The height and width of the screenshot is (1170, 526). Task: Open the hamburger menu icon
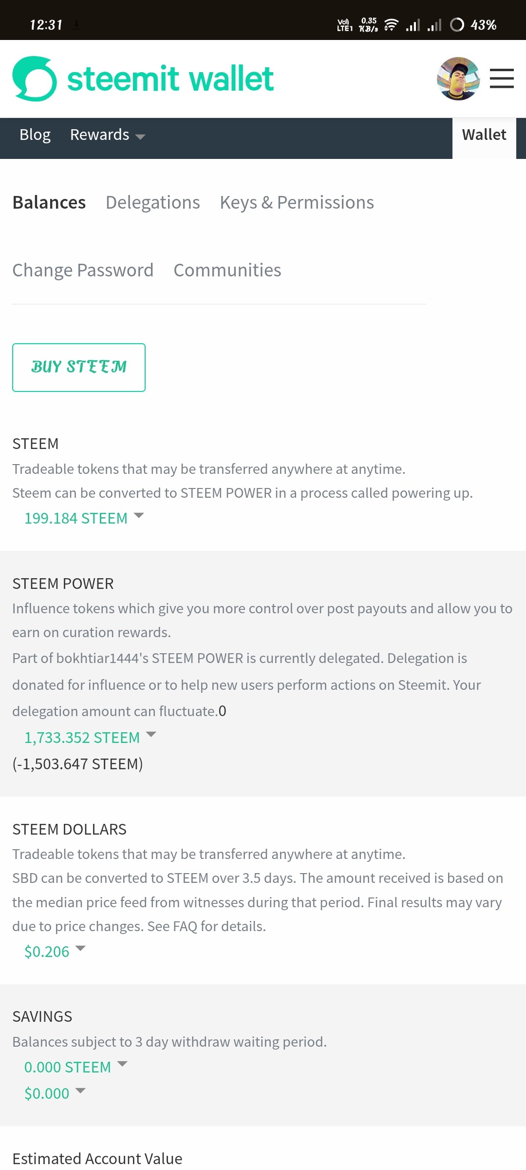502,78
